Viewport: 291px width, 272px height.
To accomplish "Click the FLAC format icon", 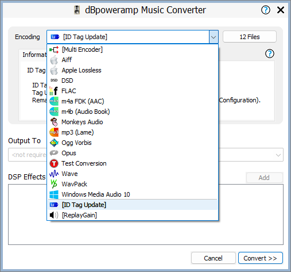I will 54,91.
